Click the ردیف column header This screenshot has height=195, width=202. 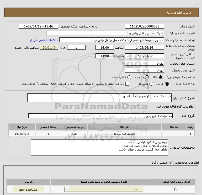point(190,127)
